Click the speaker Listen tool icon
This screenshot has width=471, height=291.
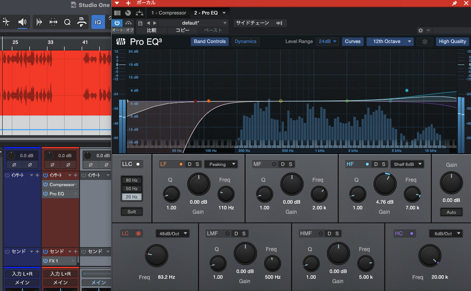tap(22, 22)
